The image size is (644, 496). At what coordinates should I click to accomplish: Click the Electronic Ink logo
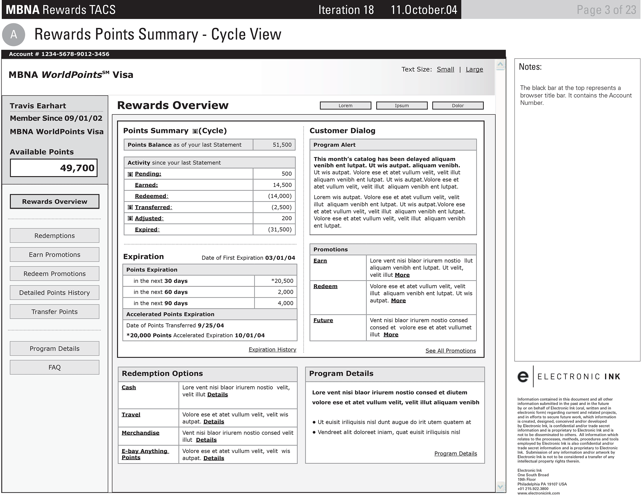tap(569, 376)
